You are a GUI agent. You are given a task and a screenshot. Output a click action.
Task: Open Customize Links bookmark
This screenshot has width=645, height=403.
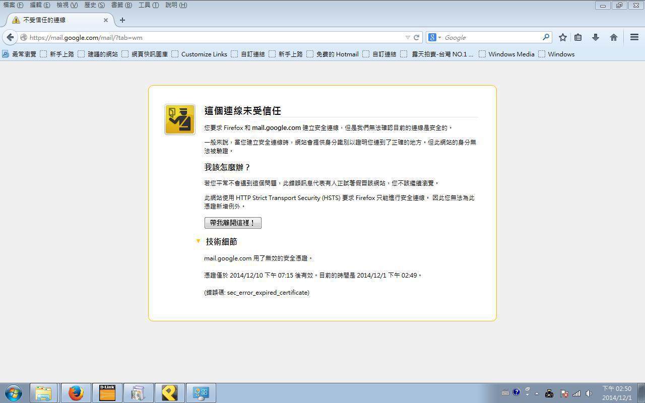coord(199,54)
